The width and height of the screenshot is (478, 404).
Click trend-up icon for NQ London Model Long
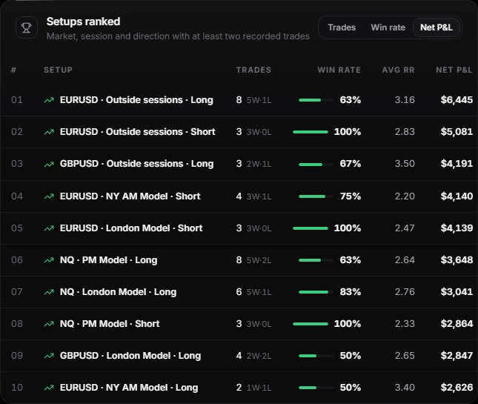(x=49, y=292)
